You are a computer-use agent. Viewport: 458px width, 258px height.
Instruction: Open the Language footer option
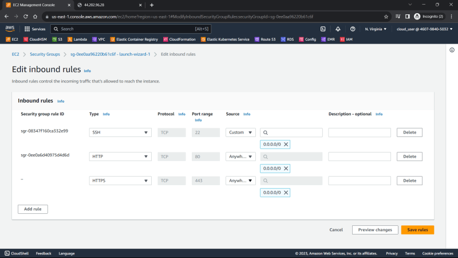pos(66,253)
